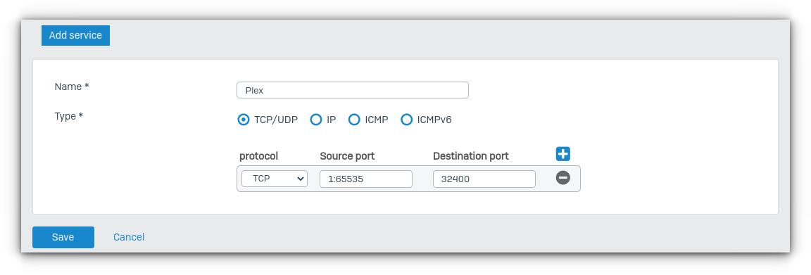This screenshot has height=275, width=811.
Task: Click the Name * field label
Action: 71,87
